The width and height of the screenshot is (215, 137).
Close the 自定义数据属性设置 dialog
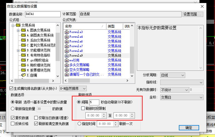tap(202, 6)
